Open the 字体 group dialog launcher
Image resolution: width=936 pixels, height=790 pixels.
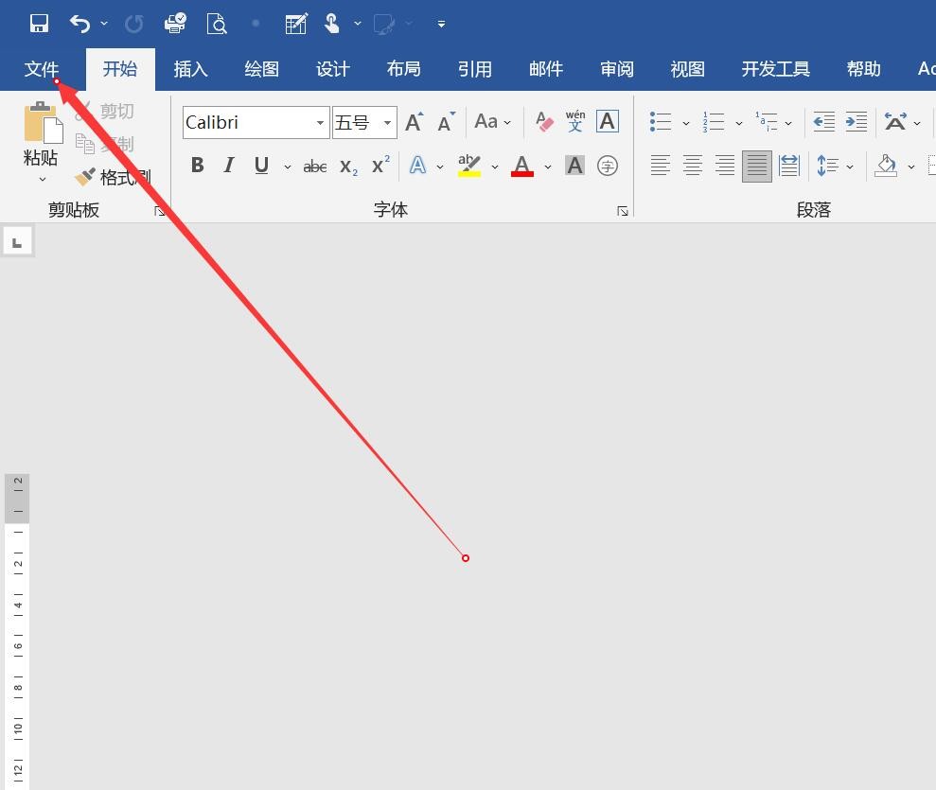(x=623, y=211)
